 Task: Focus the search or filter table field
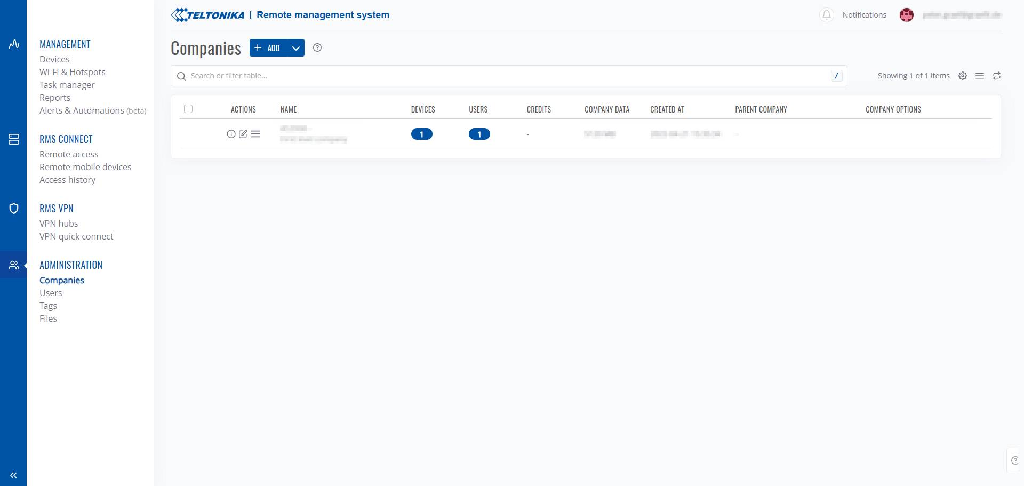509,76
